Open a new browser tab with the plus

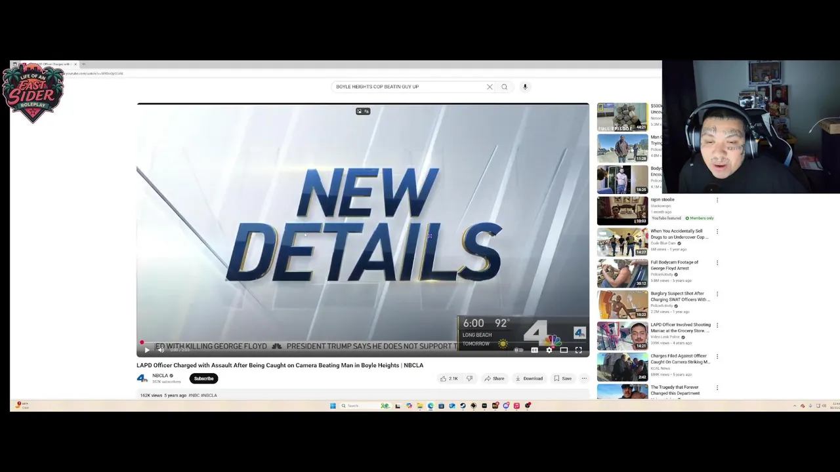coord(83,64)
